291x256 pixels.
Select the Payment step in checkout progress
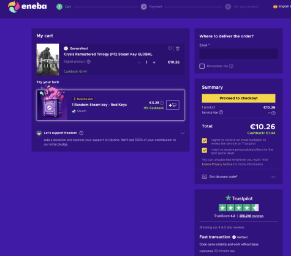[151, 7]
